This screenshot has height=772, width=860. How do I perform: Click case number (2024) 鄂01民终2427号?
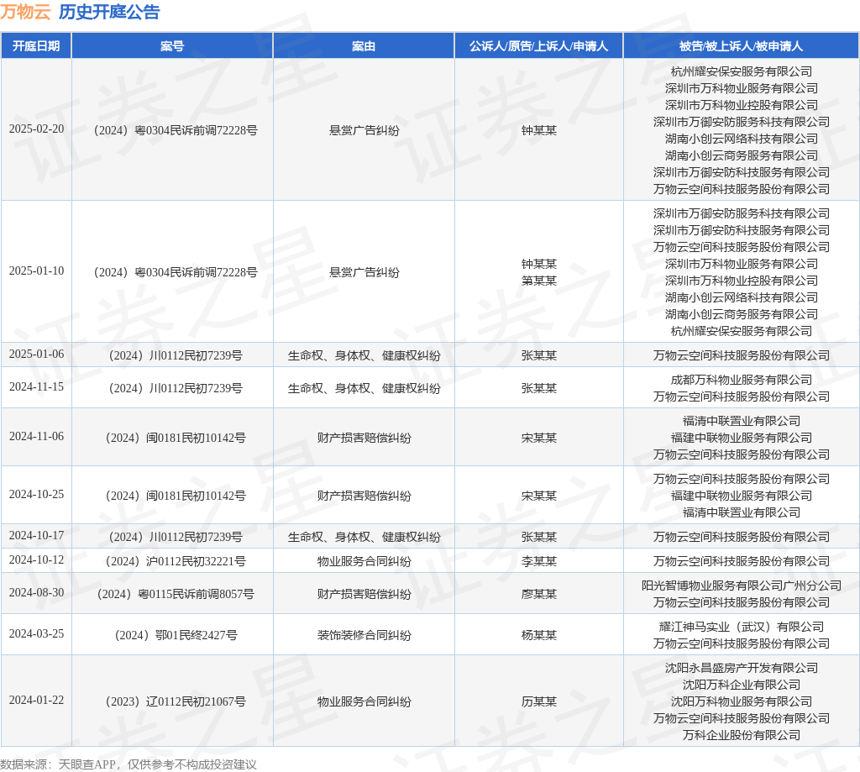coord(176,635)
